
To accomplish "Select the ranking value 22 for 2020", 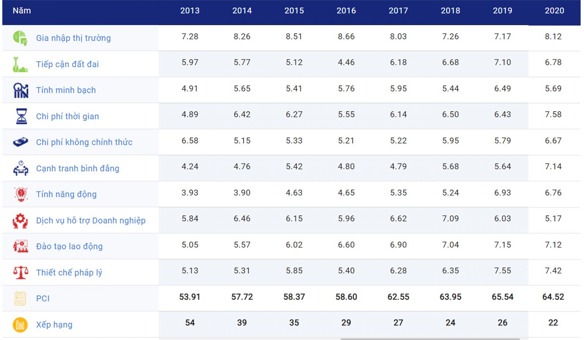I will (553, 323).
